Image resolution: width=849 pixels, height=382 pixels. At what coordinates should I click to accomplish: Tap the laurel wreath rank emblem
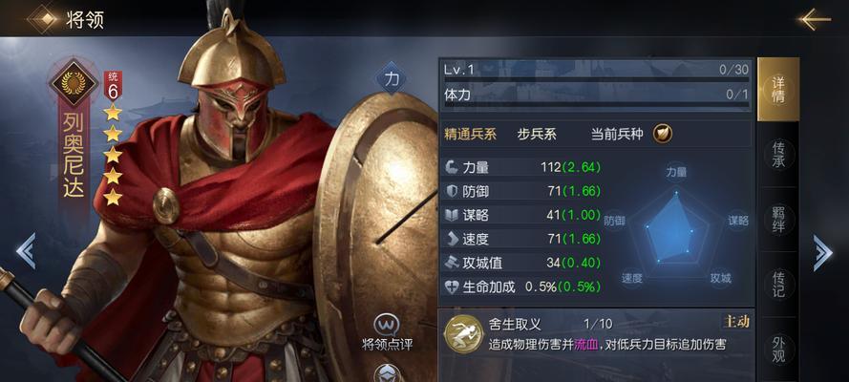74,82
